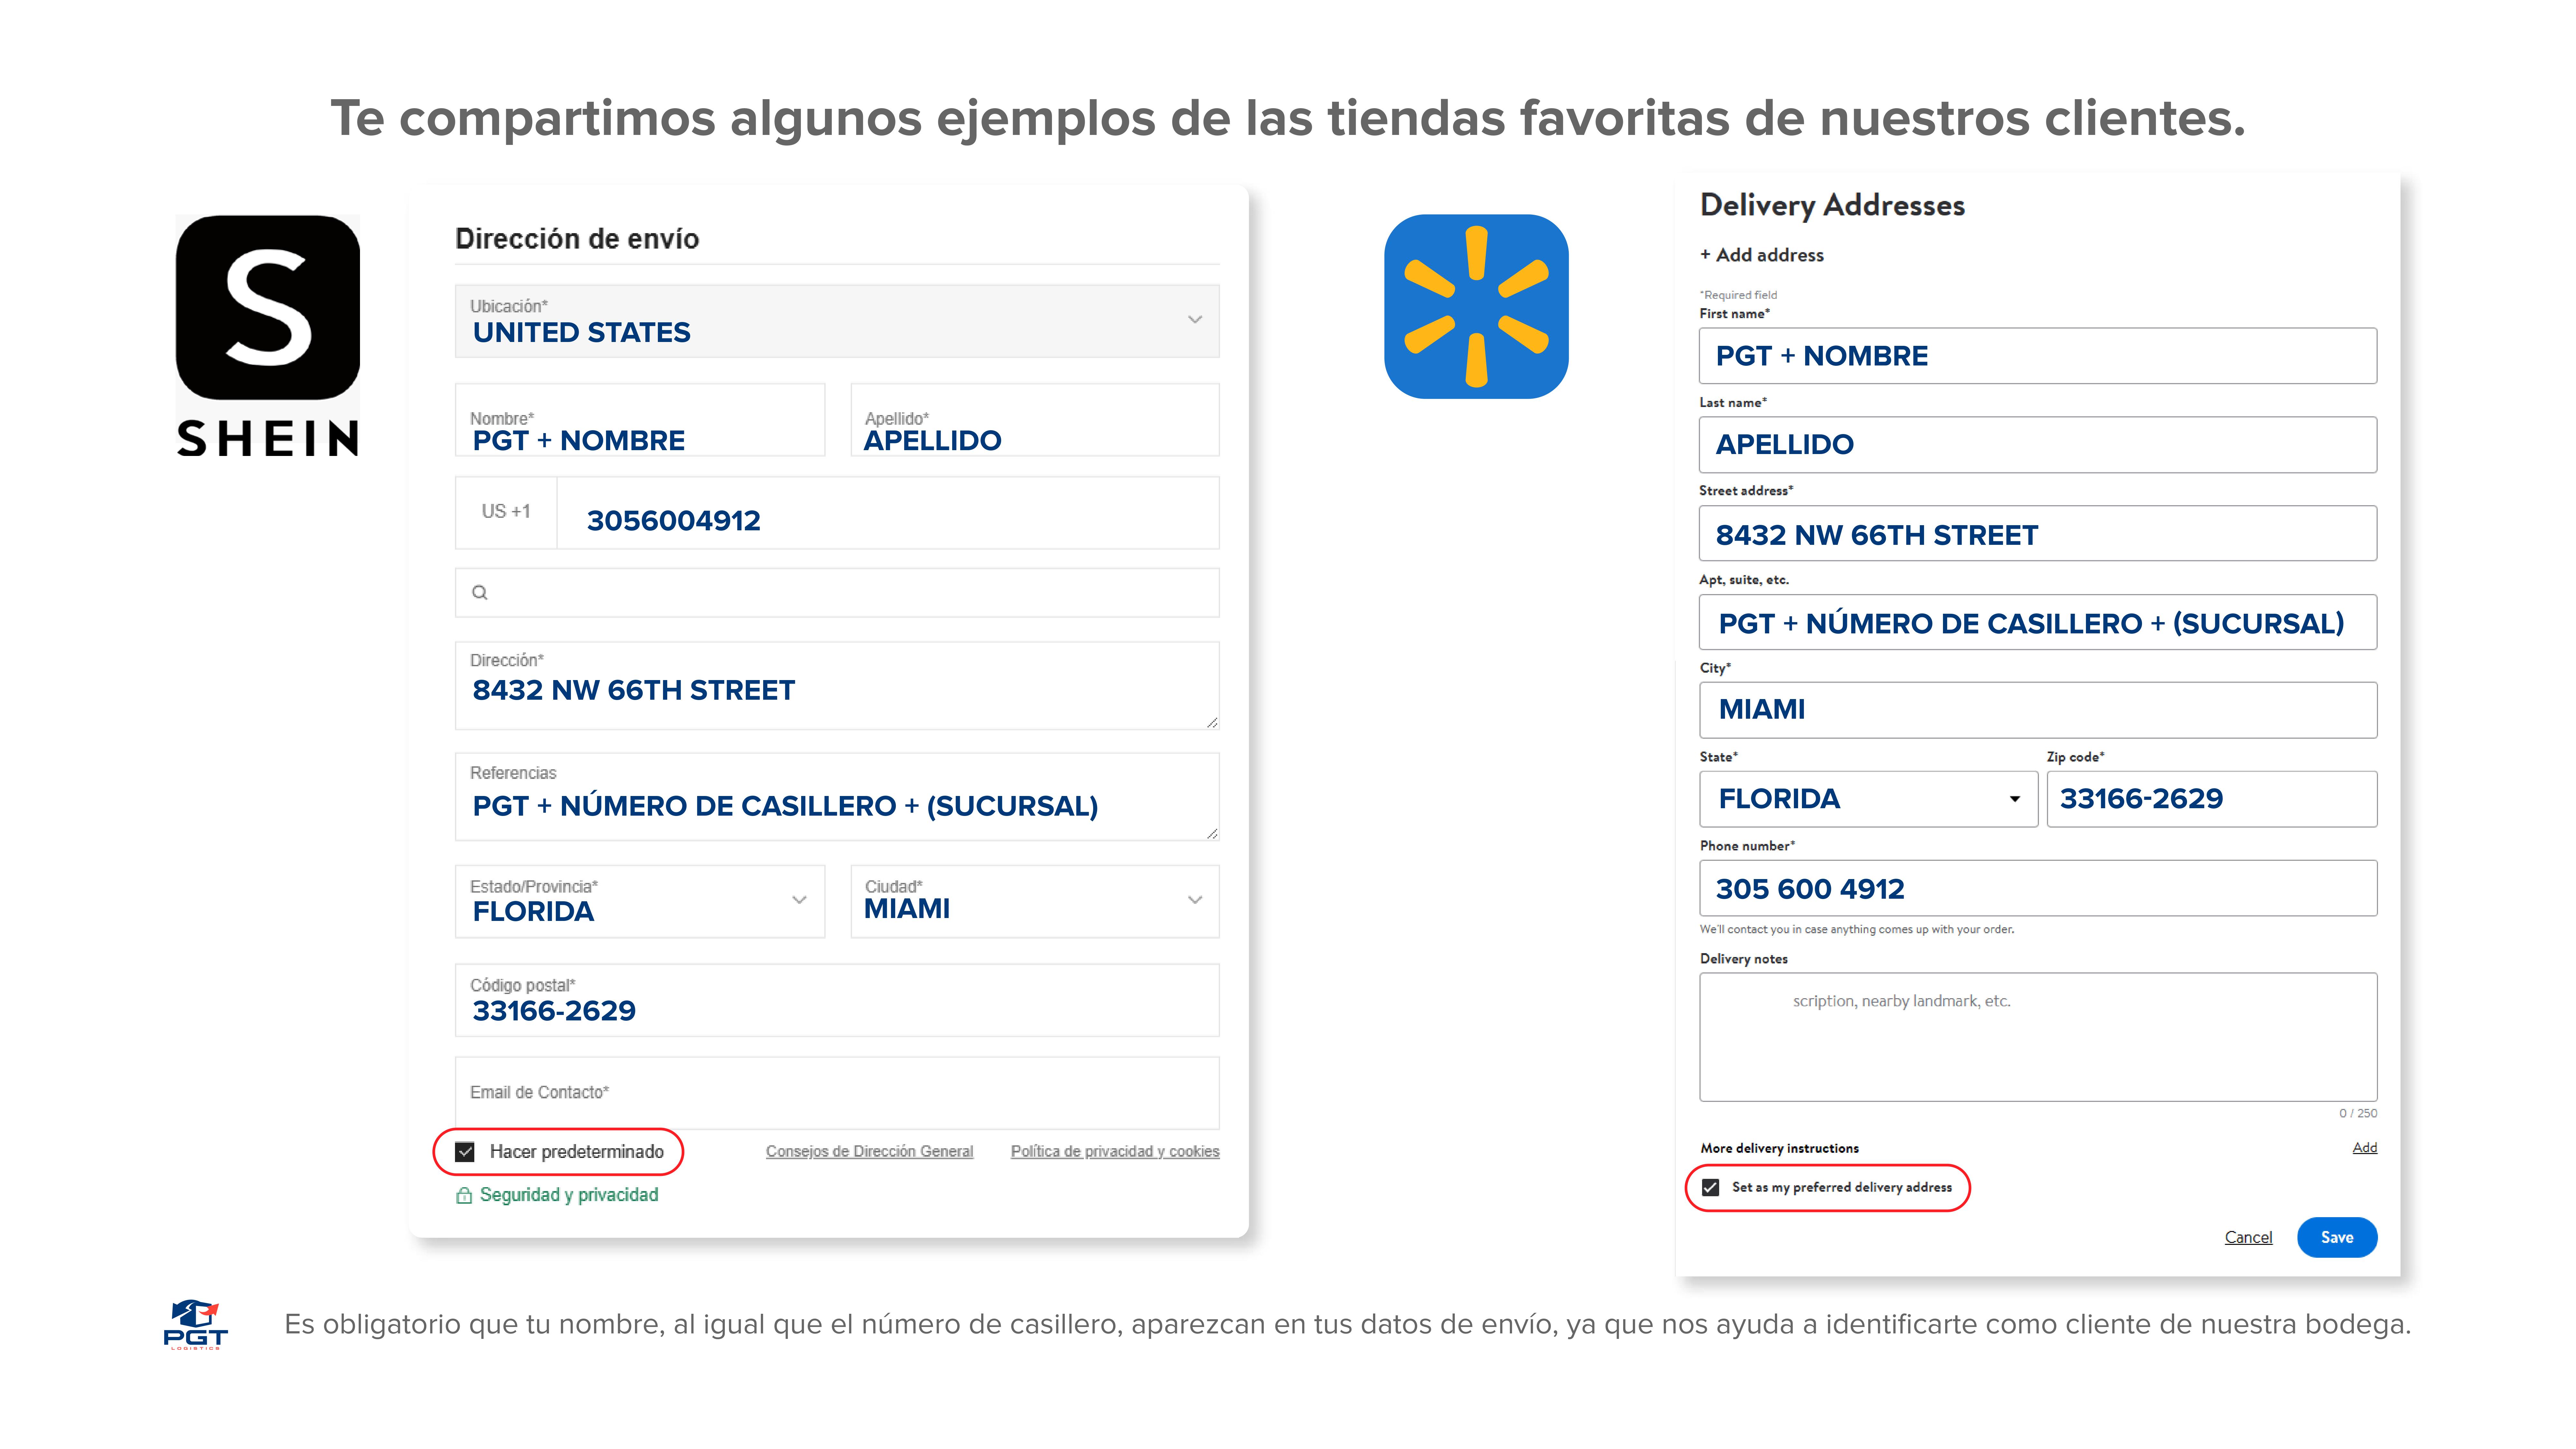Screen dimensions: 2576x1449
Task: Click the SHEIN Dirección field
Action: pos(837,686)
